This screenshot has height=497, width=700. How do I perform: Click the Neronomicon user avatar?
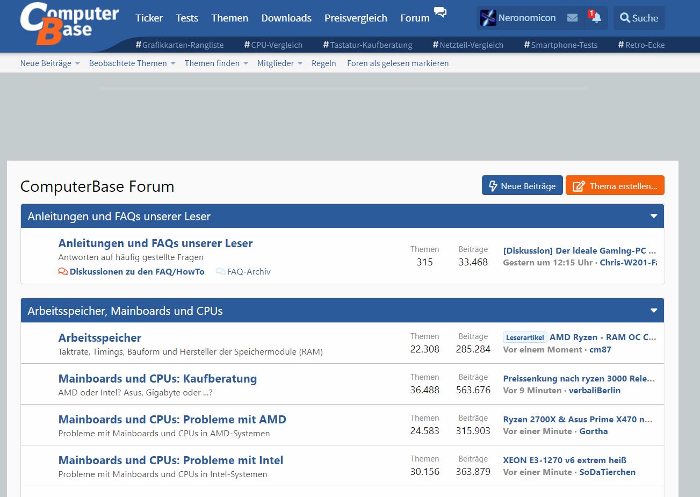click(488, 18)
